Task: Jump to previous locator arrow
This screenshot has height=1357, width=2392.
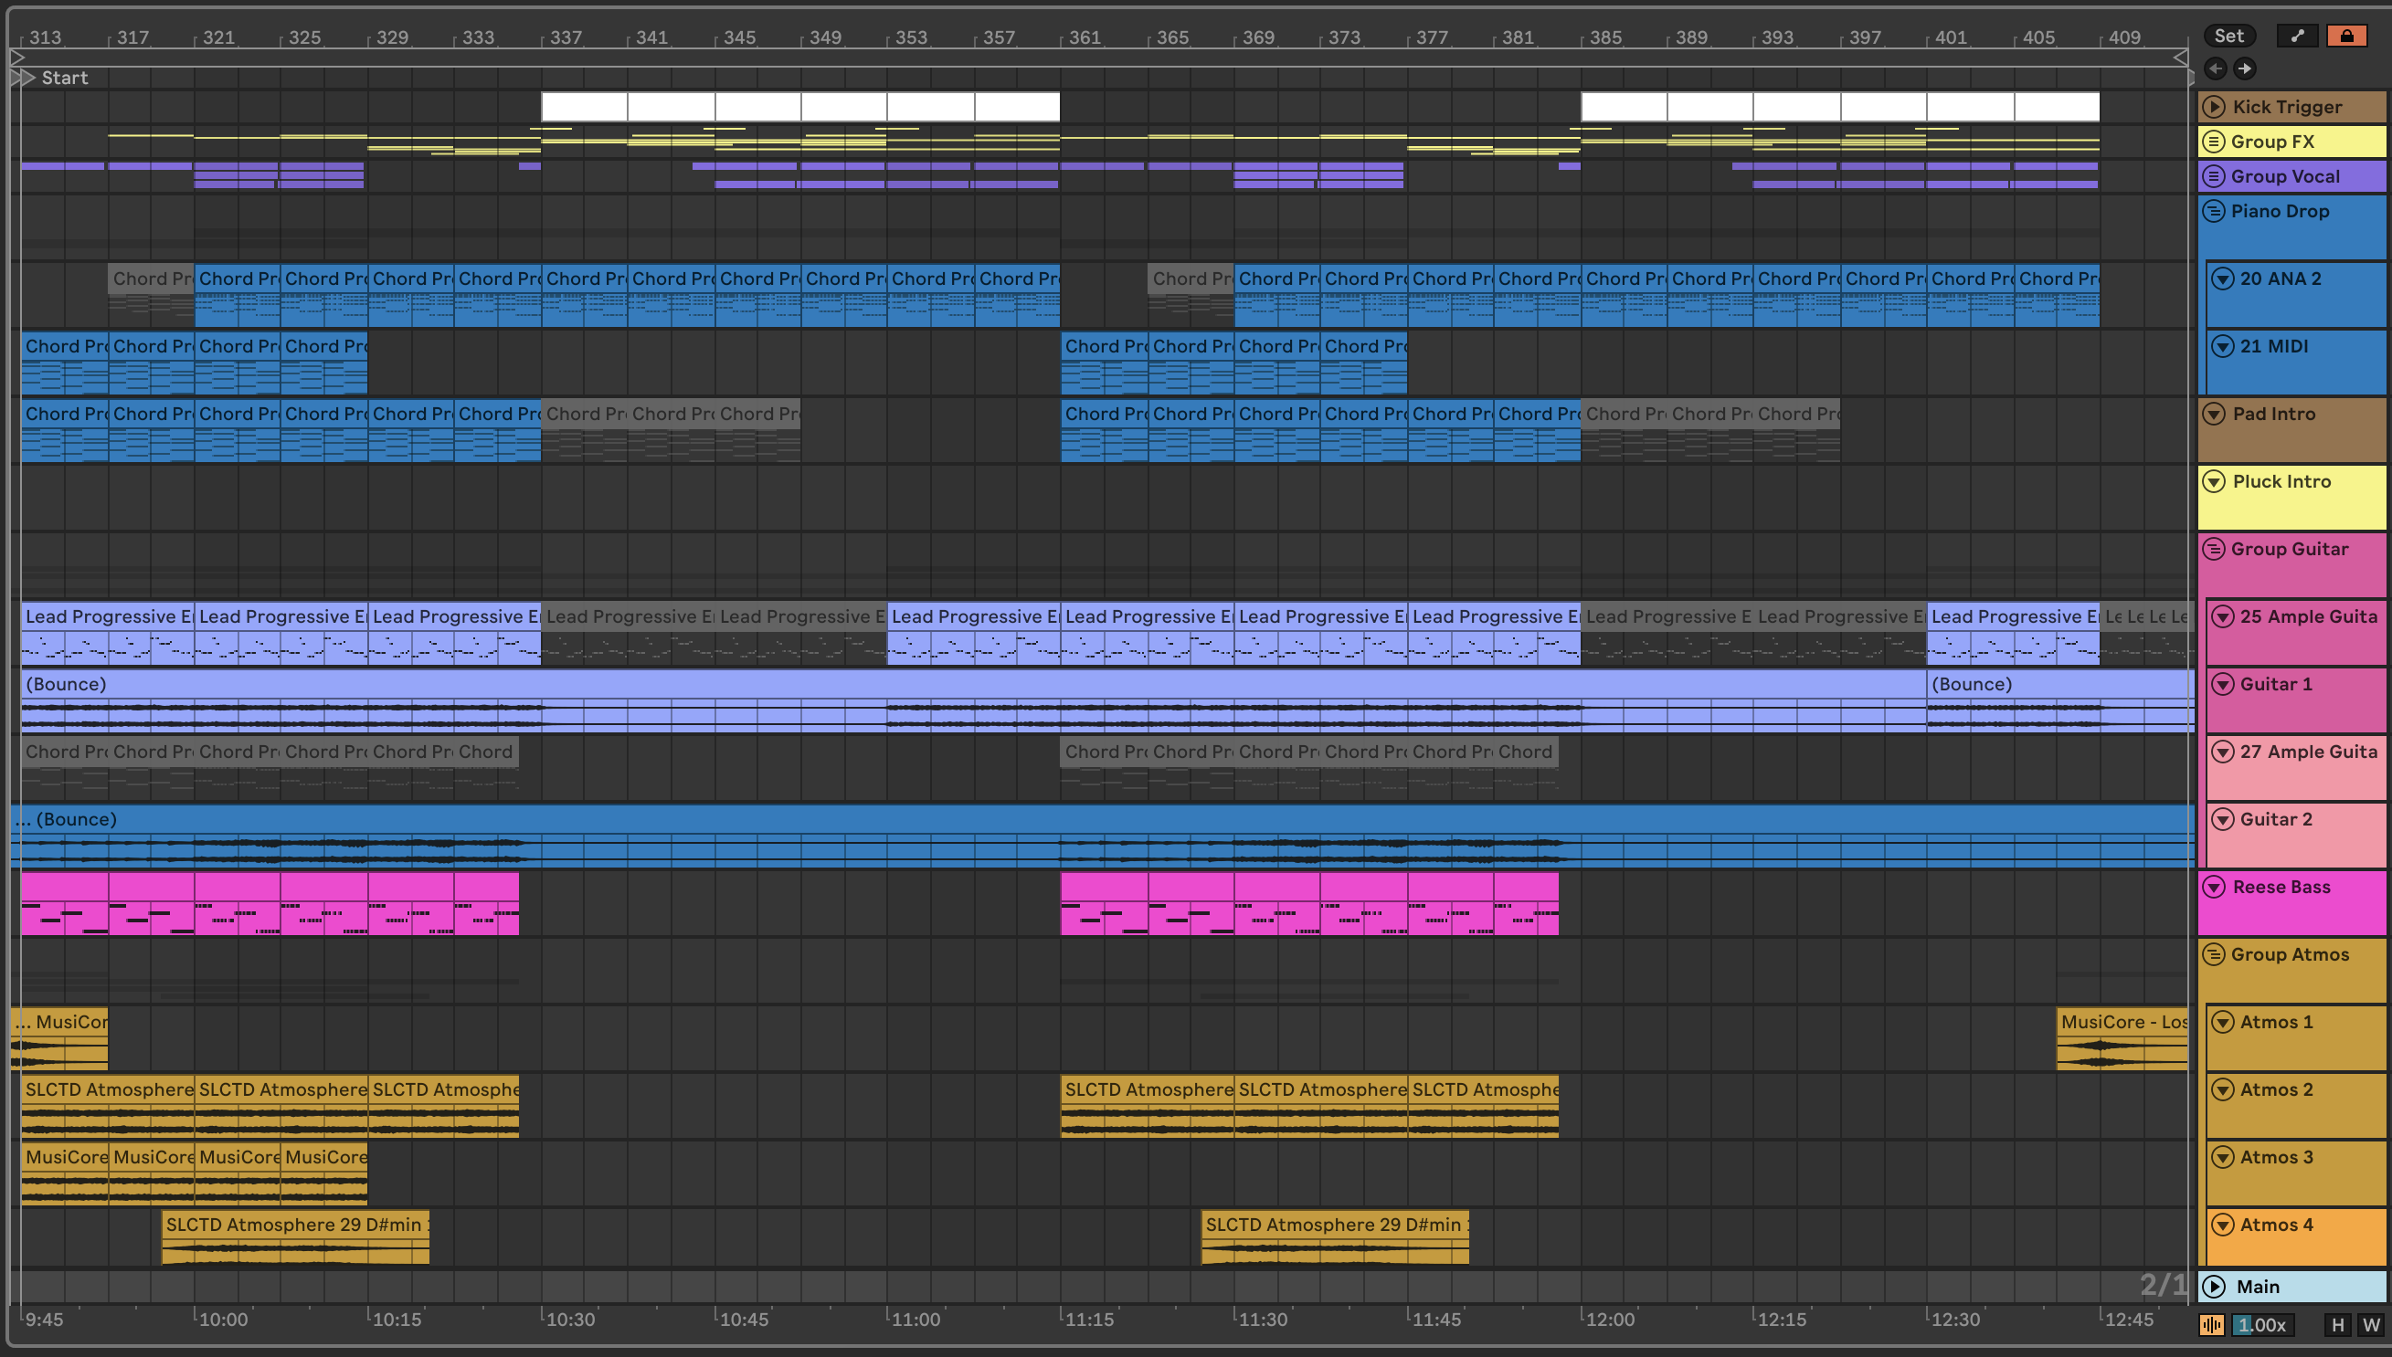Action: pyautogui.click(x=2216, y=68)
